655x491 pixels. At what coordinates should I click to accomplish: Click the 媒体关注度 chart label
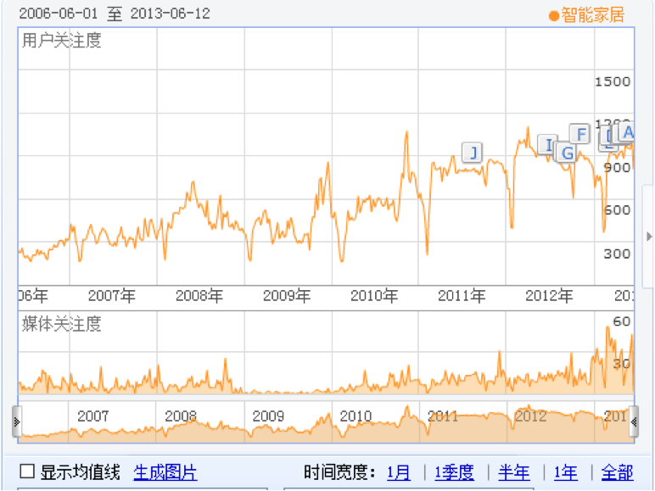point(62,323)
